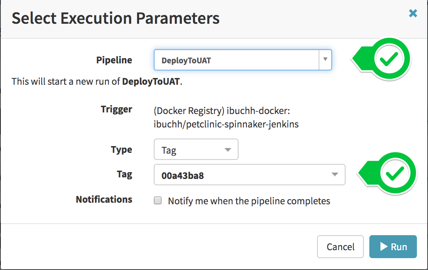Open the Pipeline dropdown showing DeployToUAT
Screen dimensions: 428x270
pos(243,60)
